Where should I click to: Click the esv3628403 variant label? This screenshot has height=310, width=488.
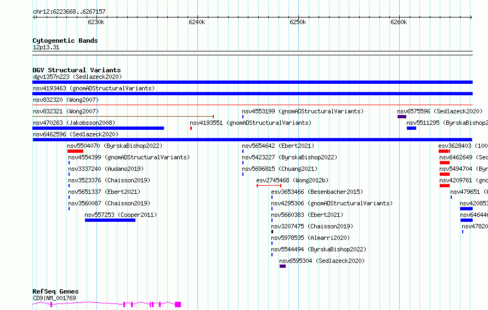point(463,146)
